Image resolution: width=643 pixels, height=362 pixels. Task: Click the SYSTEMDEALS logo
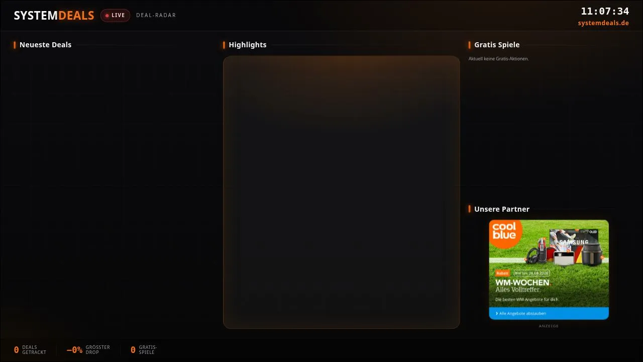(x=54, y=16)
